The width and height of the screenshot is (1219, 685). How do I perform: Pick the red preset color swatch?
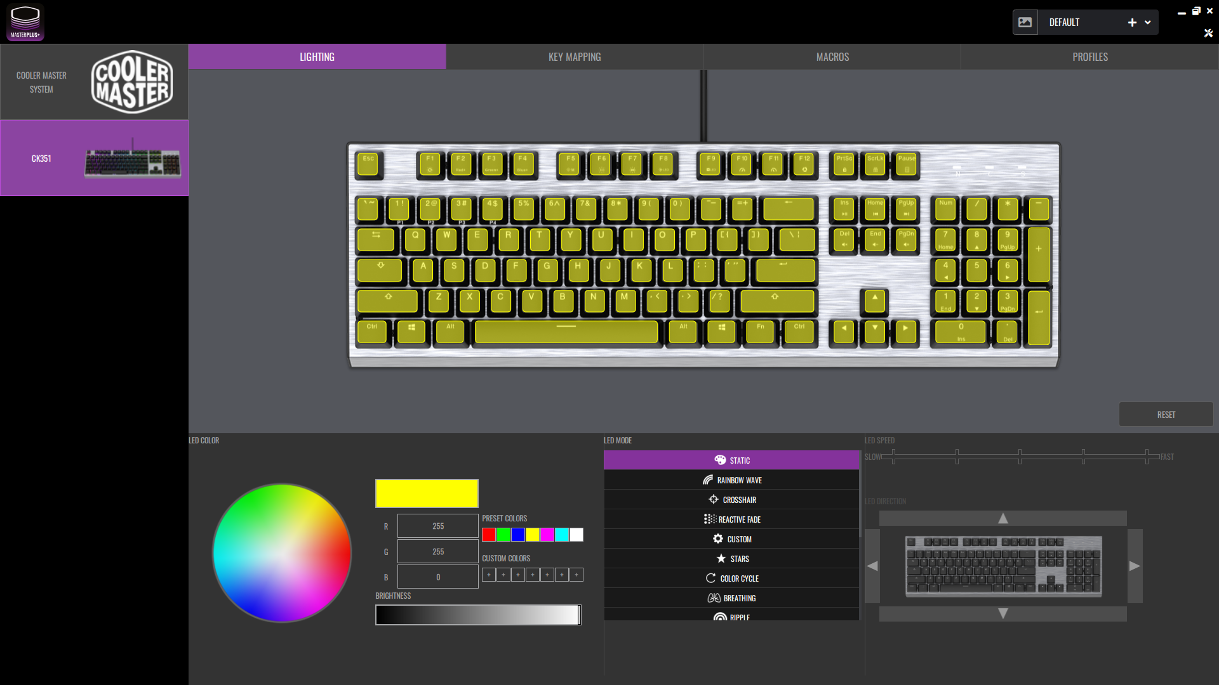(488, 535)
